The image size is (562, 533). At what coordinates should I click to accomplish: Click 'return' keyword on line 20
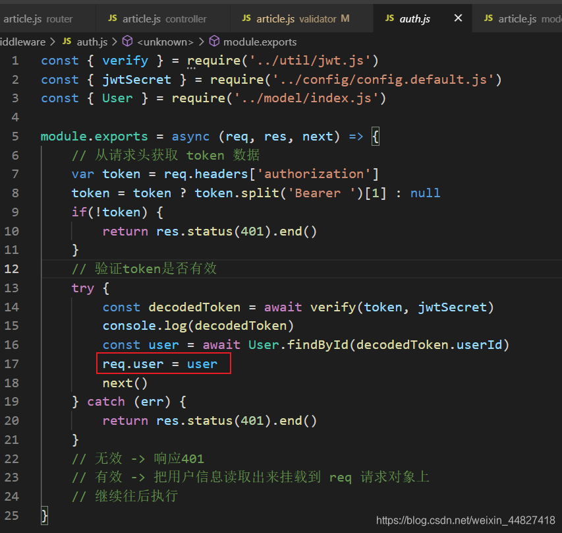click(x=125, y=421)
